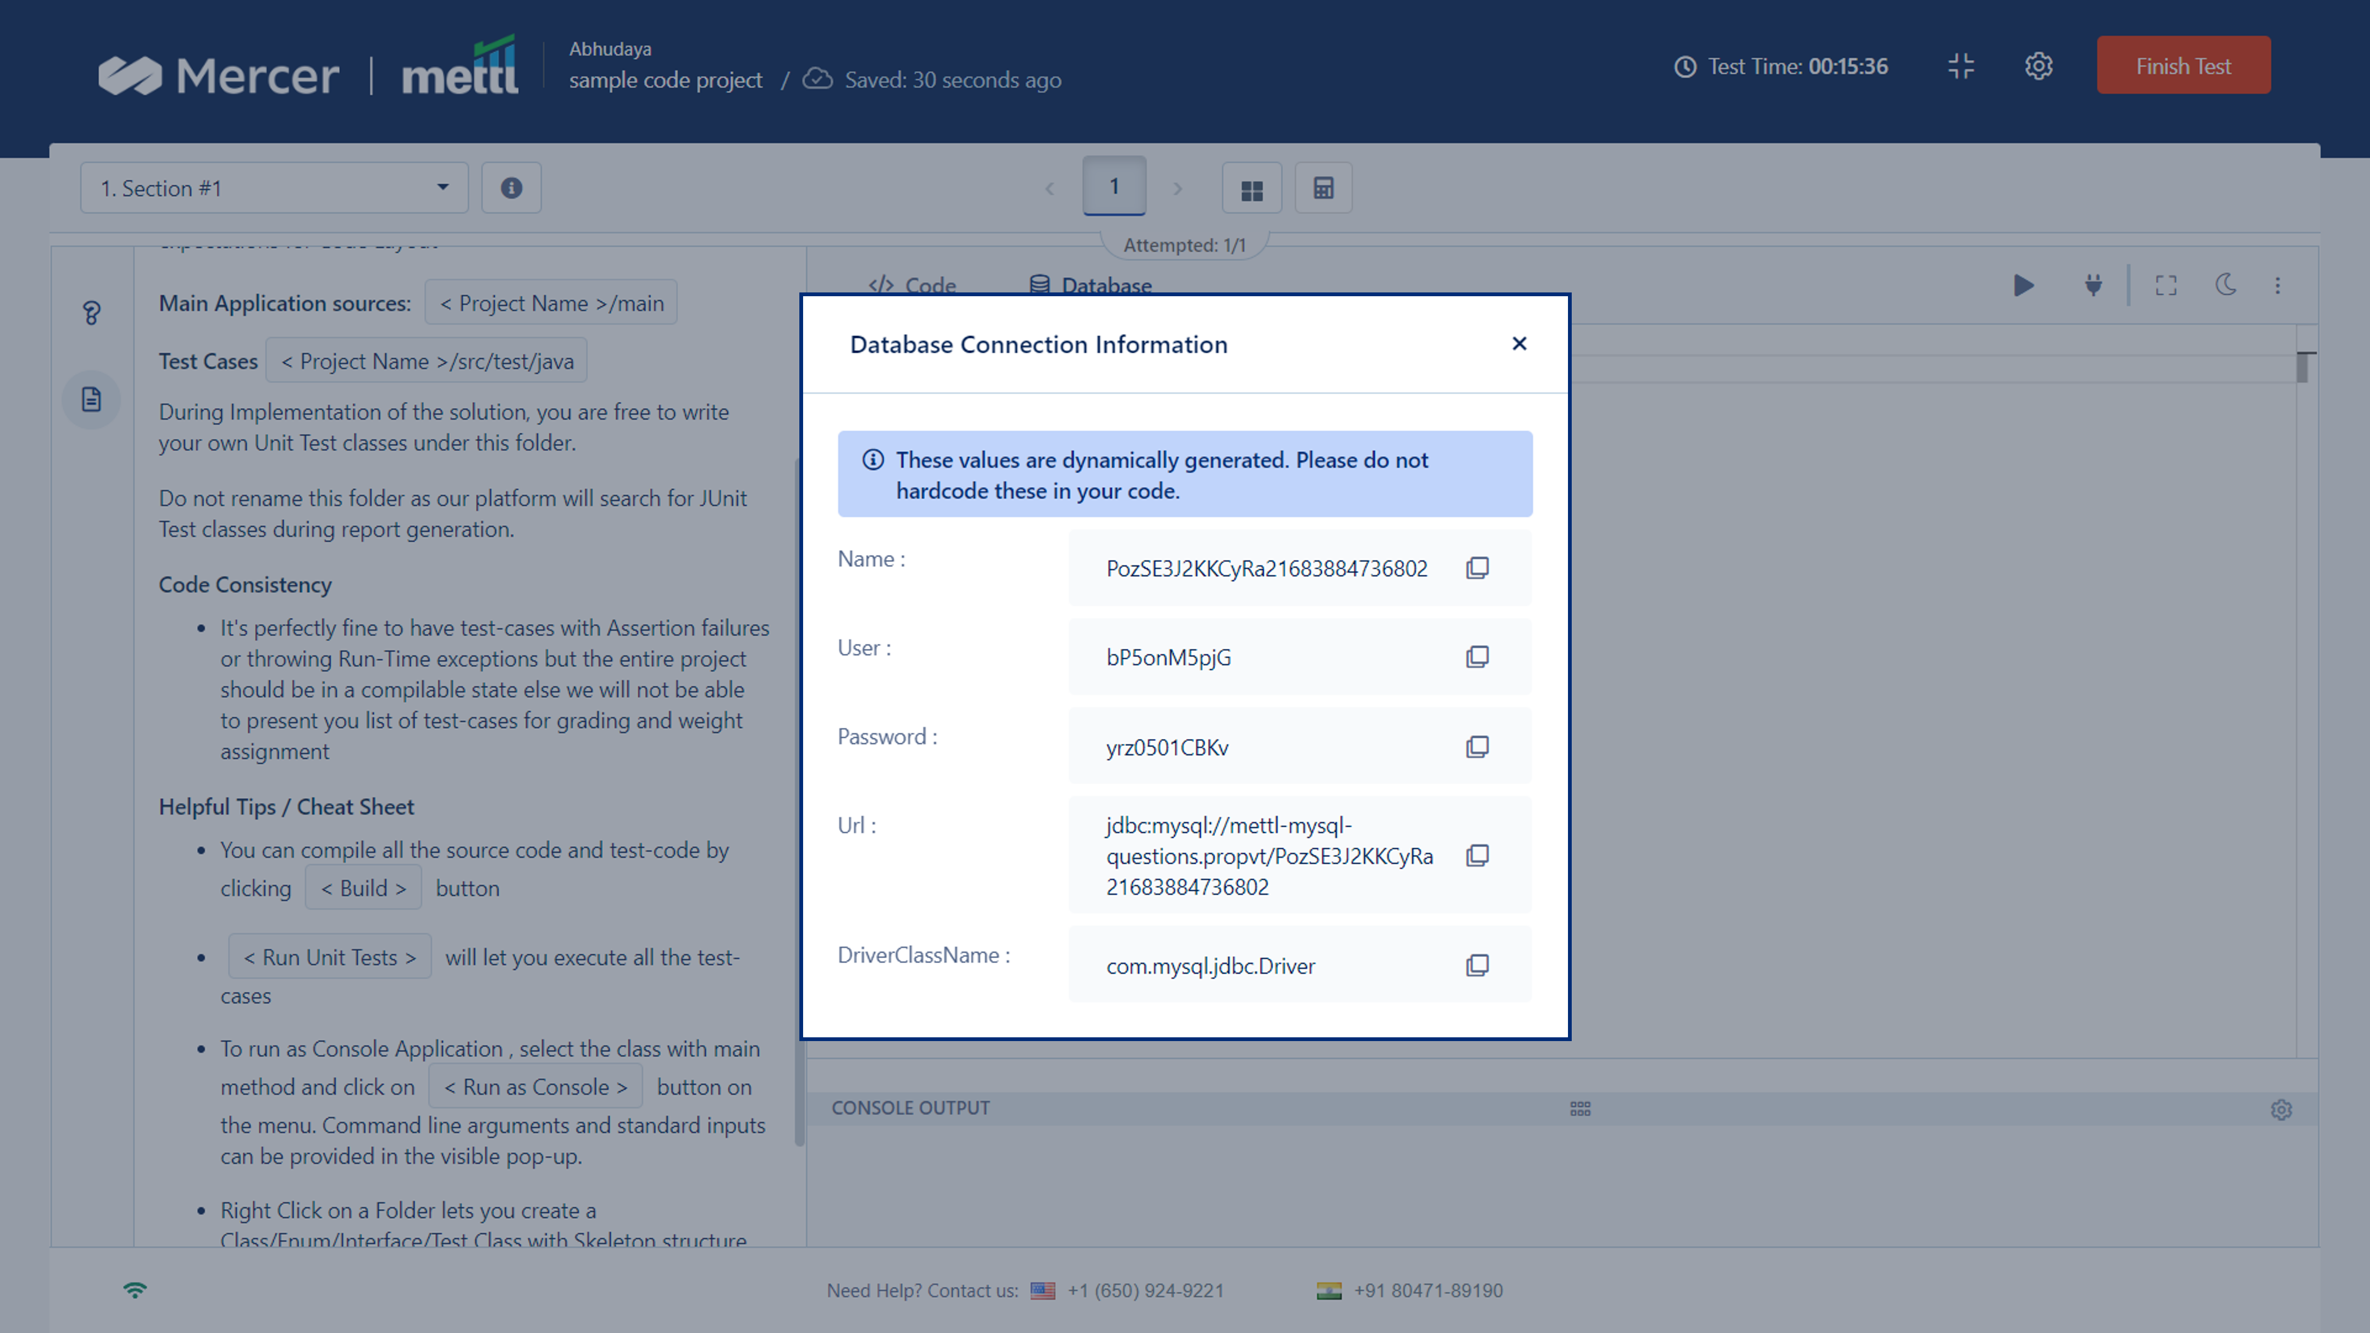Exit fullscreen via header collapse icon

click(x=1961, y=66)
